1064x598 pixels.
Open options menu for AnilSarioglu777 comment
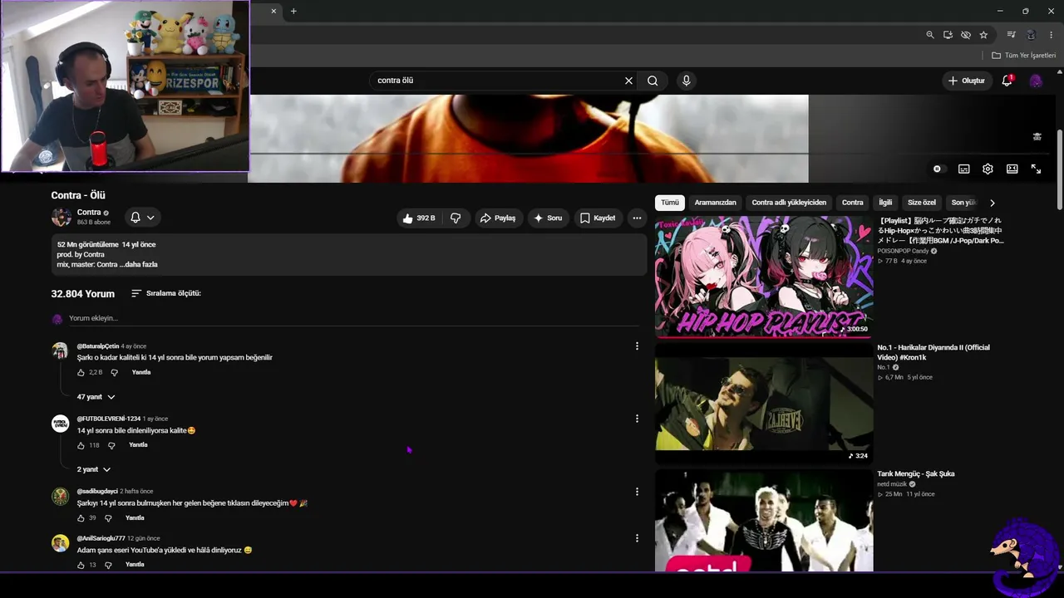coord(637,538)
